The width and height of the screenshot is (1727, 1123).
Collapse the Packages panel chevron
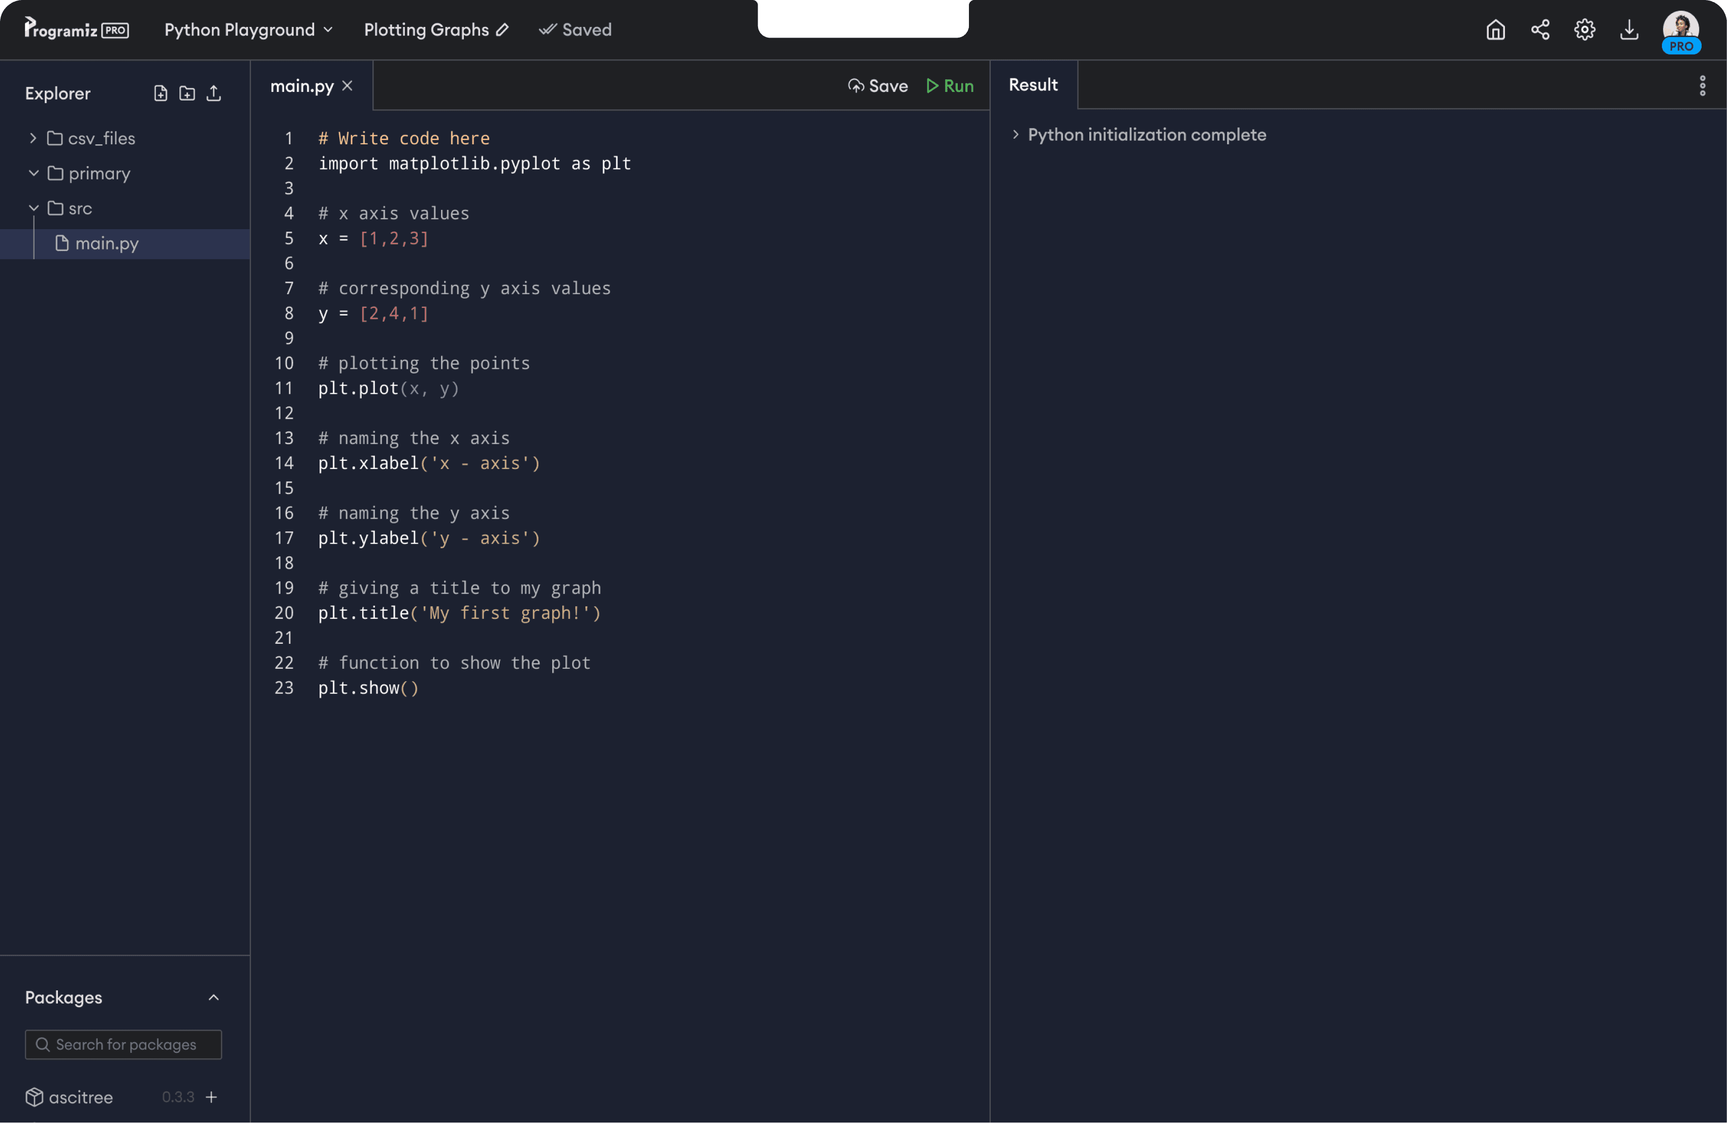click(213, 997)
